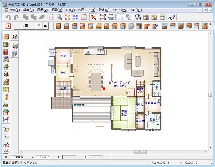Click the 3D box view icon

click(x=15, y=54)
